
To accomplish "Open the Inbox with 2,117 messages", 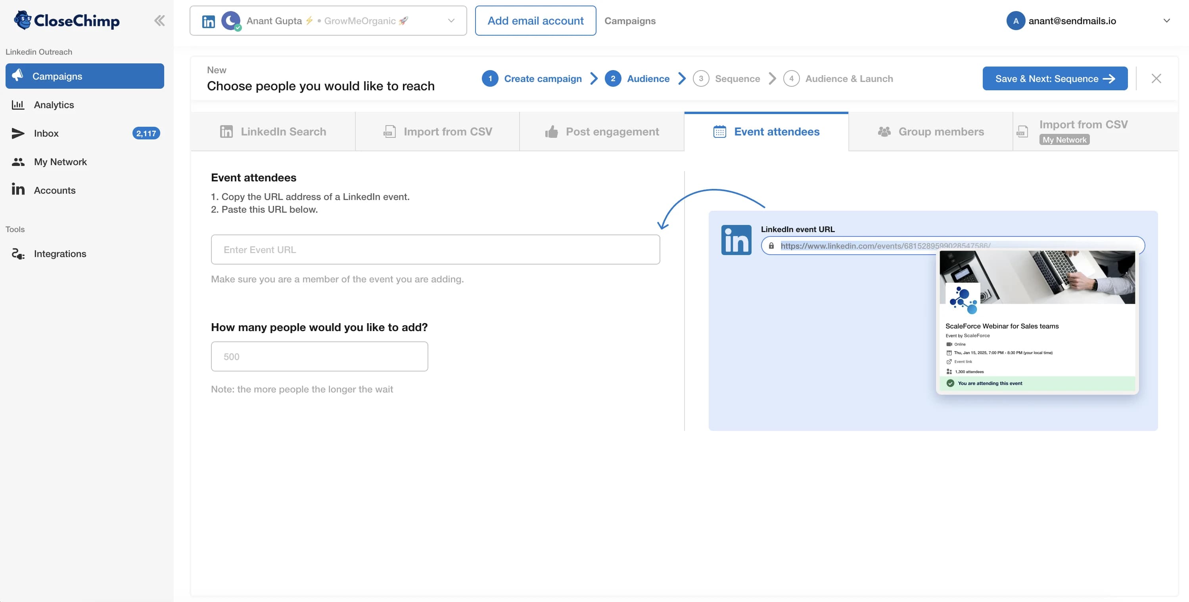I will pyautogui.click(x=46, y=134).
